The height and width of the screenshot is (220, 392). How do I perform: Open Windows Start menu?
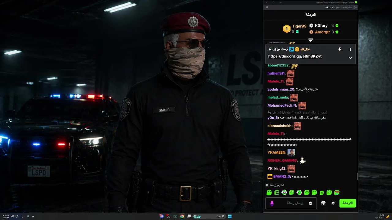(230, 216)
